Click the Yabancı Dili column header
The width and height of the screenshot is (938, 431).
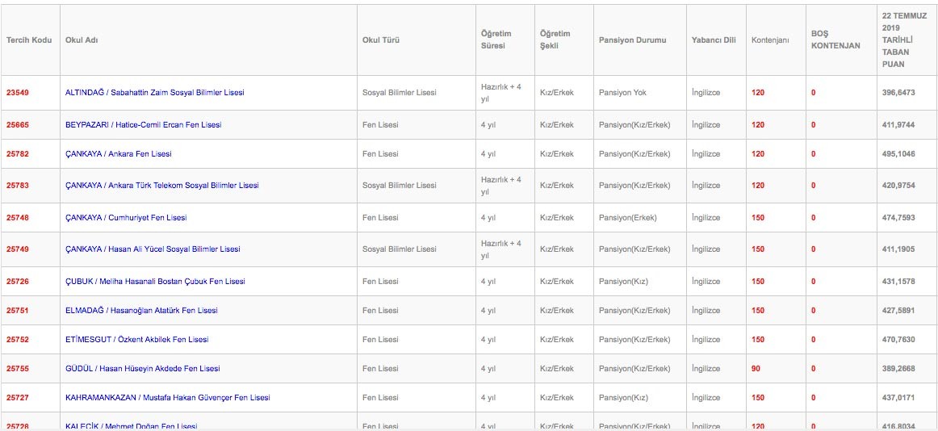[x=714, y=40]
